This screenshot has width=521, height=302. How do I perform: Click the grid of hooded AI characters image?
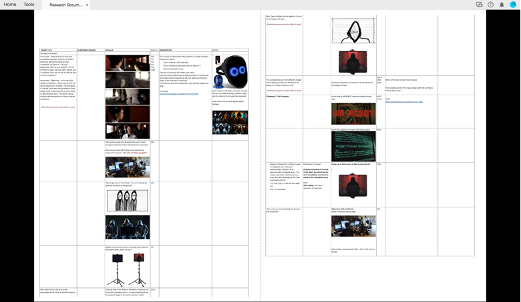tap(230, 121)
